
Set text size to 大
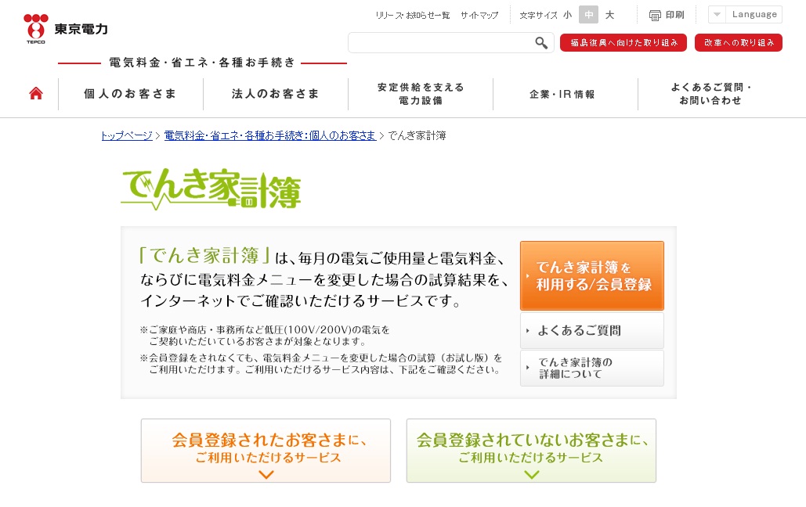pyautogui.click(x=609, y=15)
